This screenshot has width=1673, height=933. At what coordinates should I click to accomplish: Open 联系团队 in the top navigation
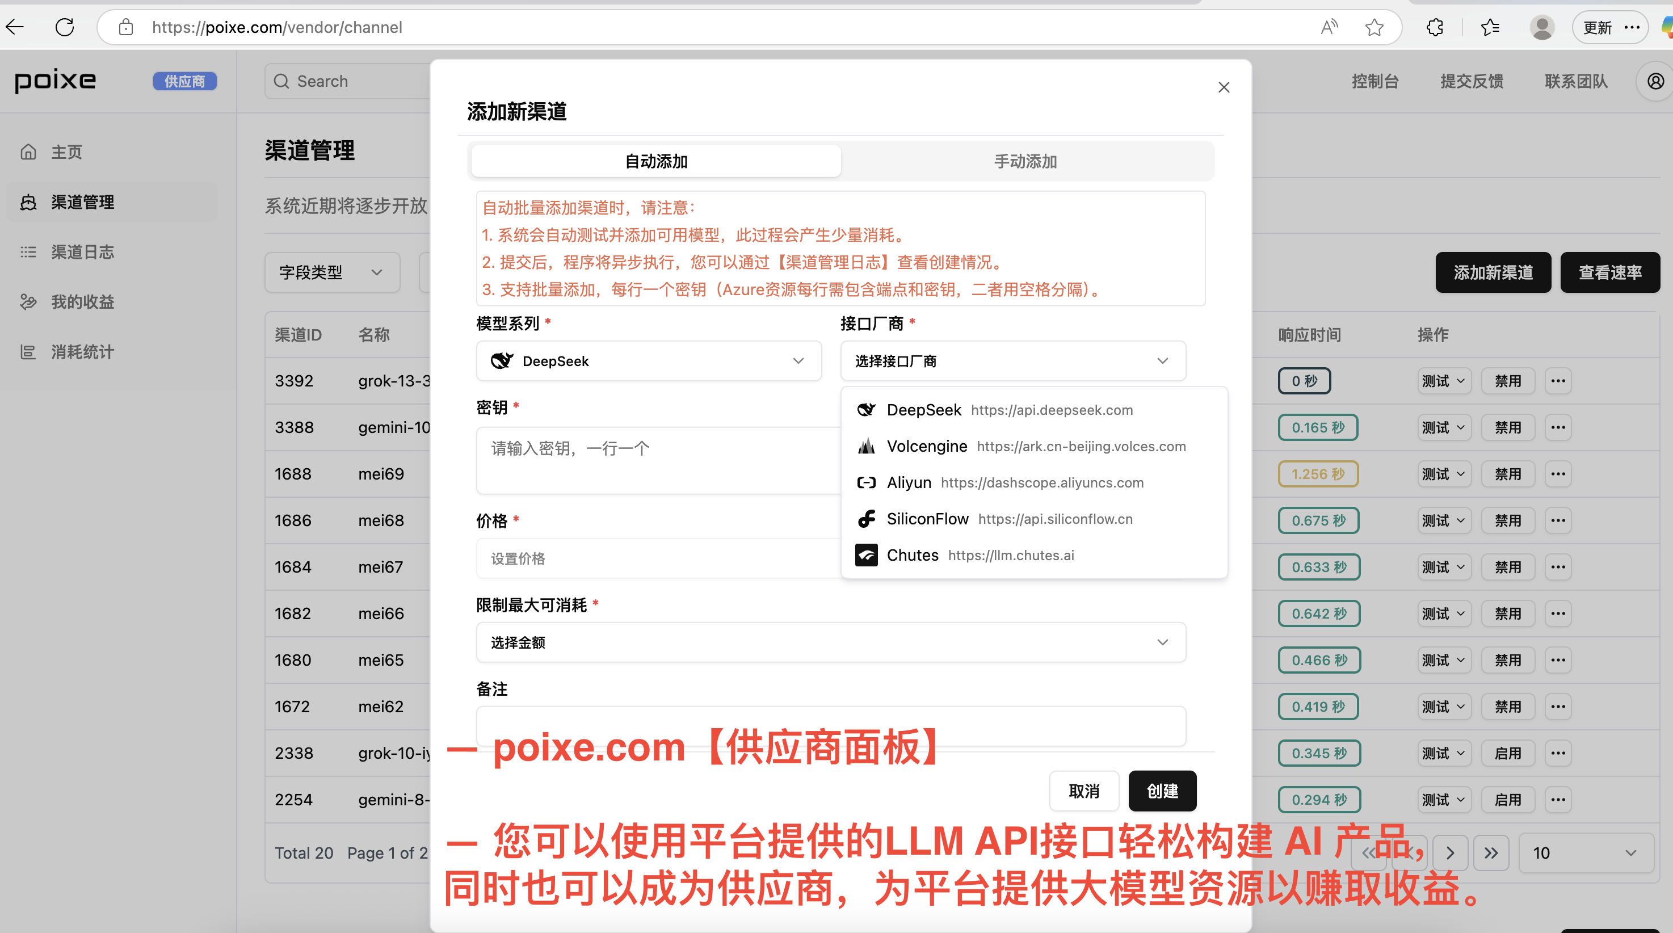coord(1576,81)
